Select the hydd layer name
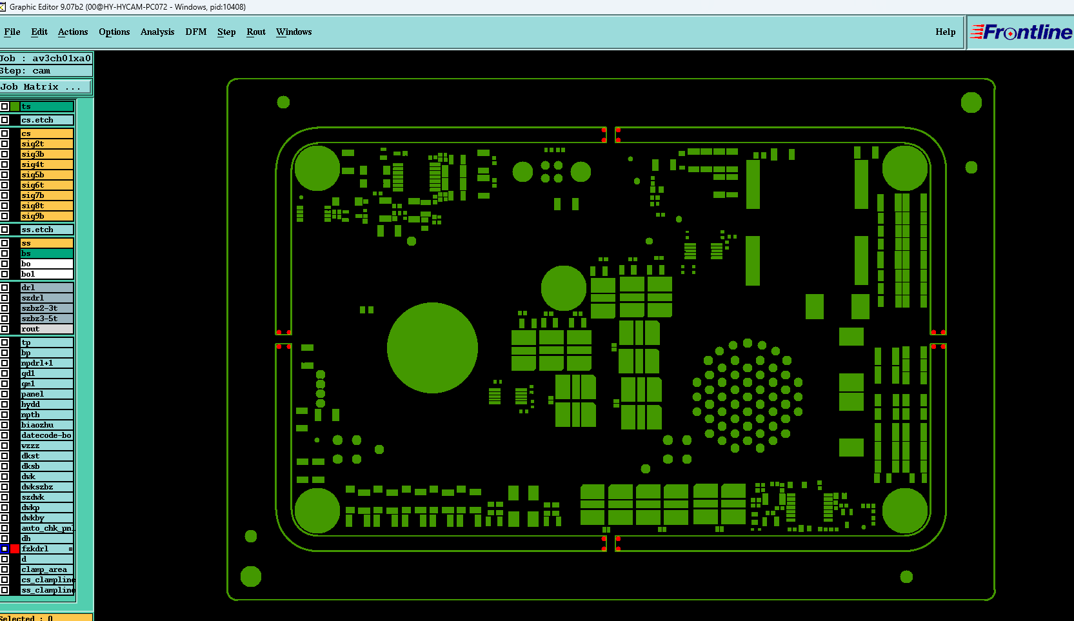The image size is (1074, 621). tap(47, 404)
